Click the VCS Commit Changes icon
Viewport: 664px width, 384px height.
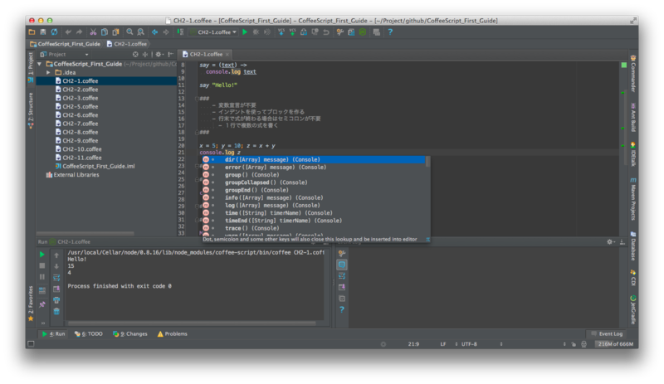tap(292, 32)
